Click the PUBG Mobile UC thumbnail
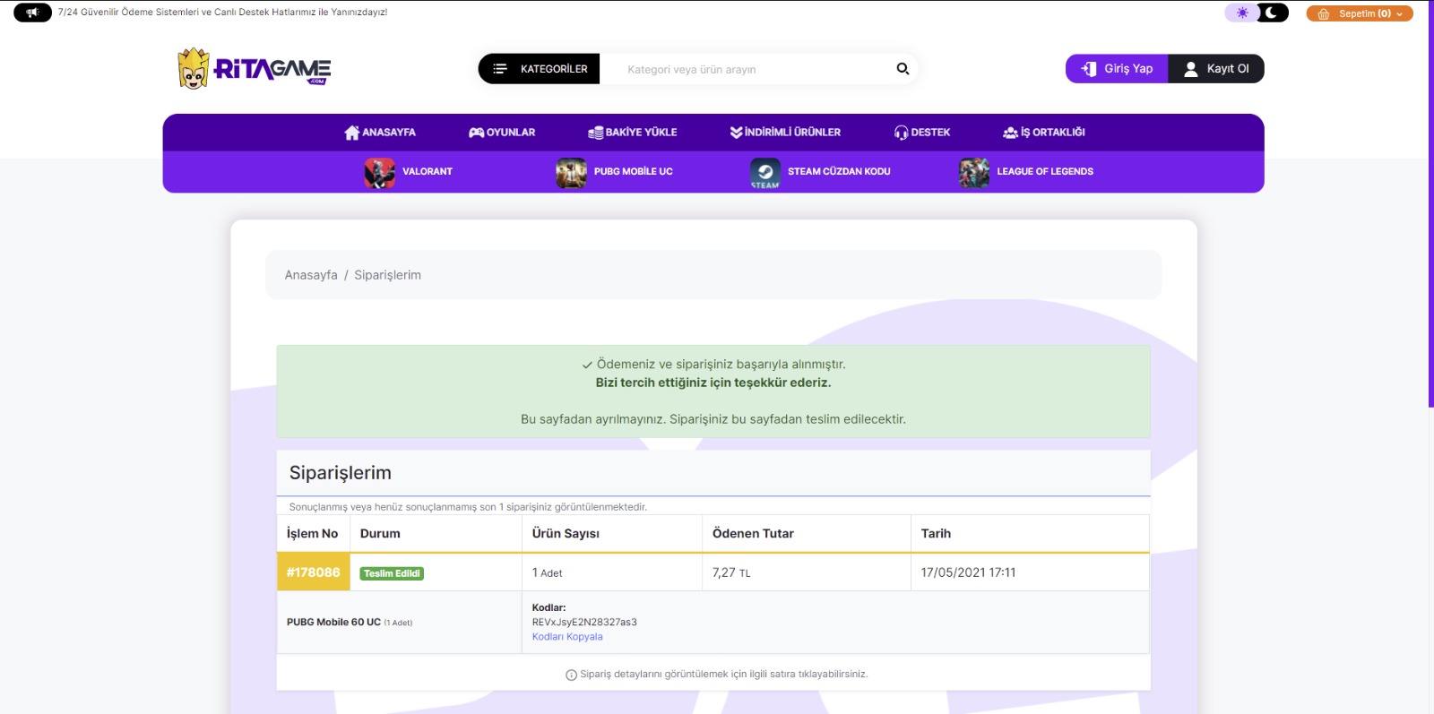The height and width of the screenshot is (714, 1434). (x=571, y=172)
